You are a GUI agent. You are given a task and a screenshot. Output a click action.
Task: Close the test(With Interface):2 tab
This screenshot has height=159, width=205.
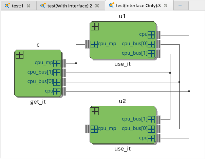[x=97, y=6]
